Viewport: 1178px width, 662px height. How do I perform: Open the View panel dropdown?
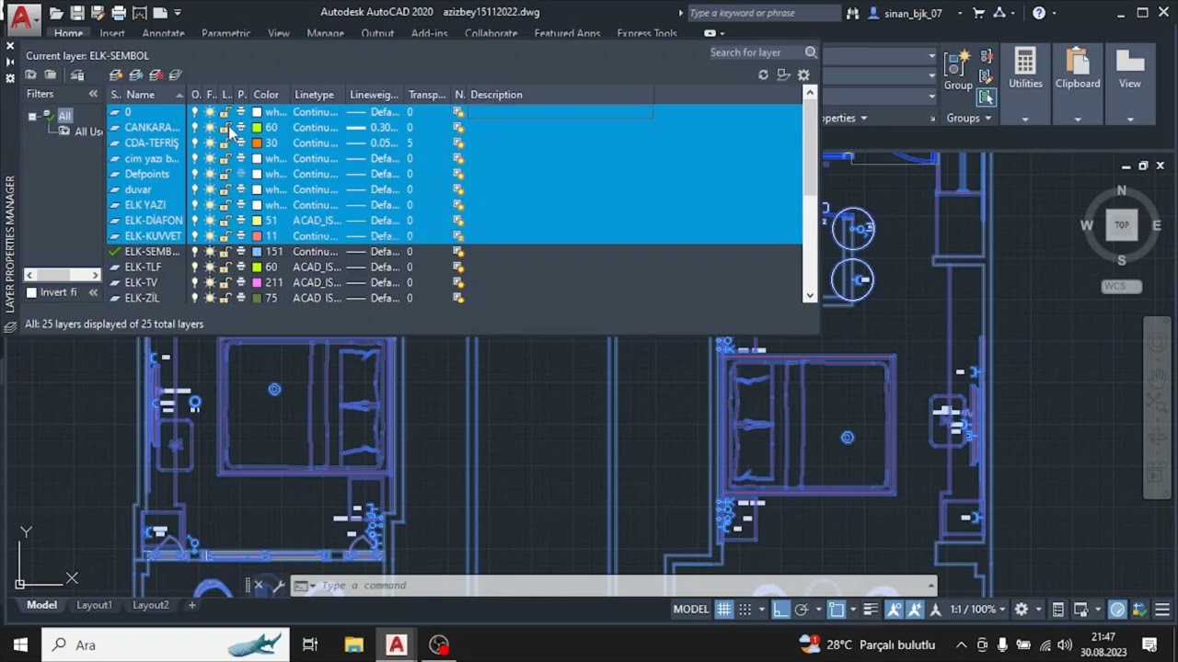1130,119
